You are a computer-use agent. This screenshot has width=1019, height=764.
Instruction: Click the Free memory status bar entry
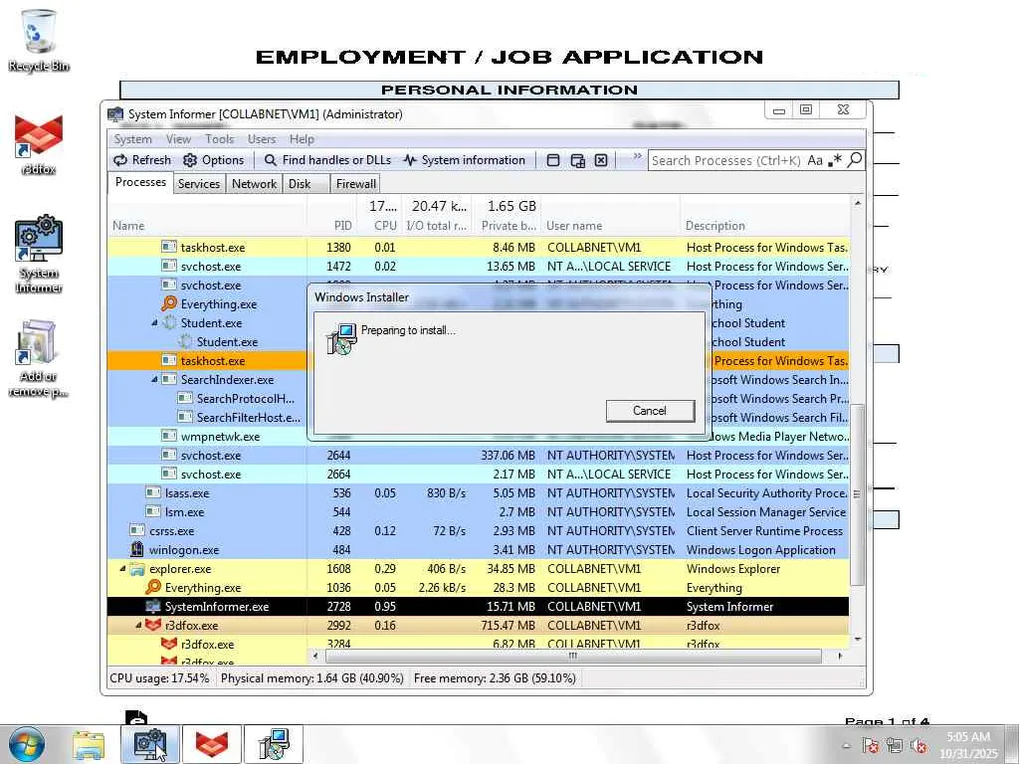click(x=495, y=678)
